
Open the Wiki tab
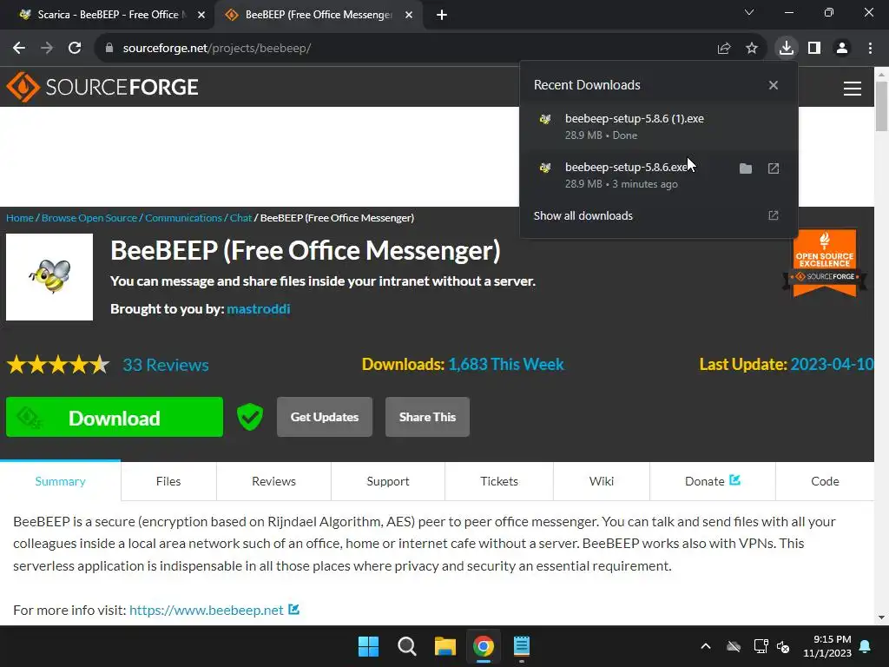(601, 481)
